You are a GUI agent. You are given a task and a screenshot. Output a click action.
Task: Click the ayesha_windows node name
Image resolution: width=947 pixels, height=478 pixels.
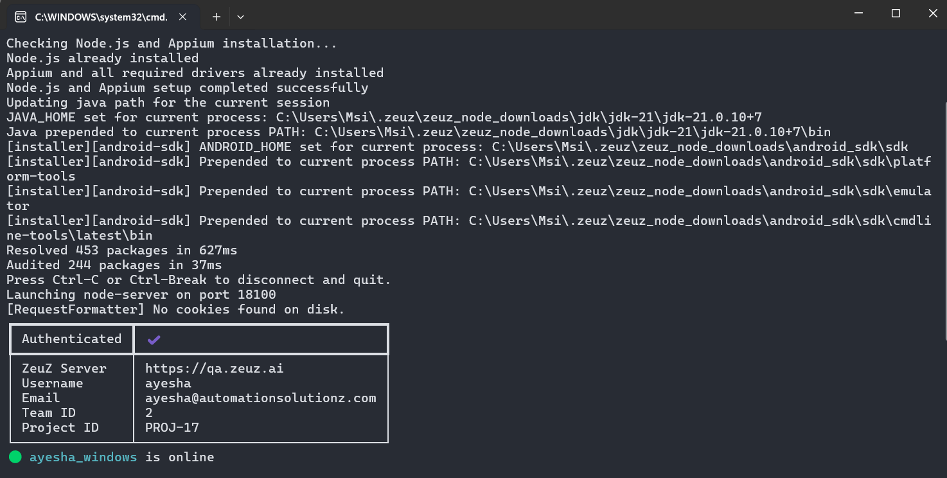pos(83,457)
